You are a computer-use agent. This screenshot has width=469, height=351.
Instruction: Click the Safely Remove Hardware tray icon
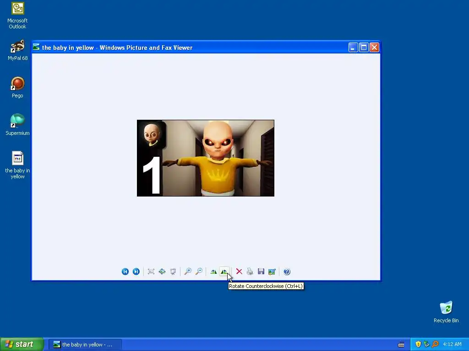(x=426, y=344)
